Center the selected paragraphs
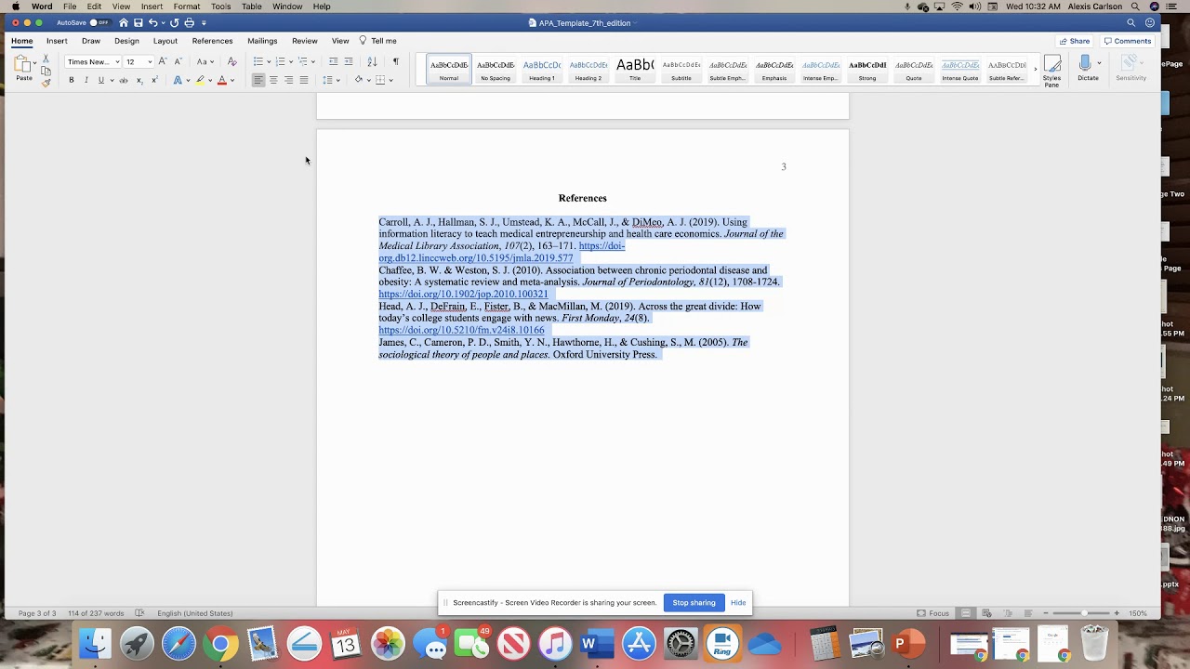Viewport: 1190px width, 669px height. 273,80
